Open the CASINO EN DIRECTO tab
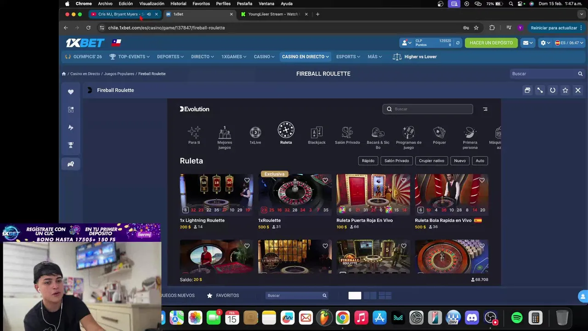Viewport: 588px width, 331px height. 305,57
